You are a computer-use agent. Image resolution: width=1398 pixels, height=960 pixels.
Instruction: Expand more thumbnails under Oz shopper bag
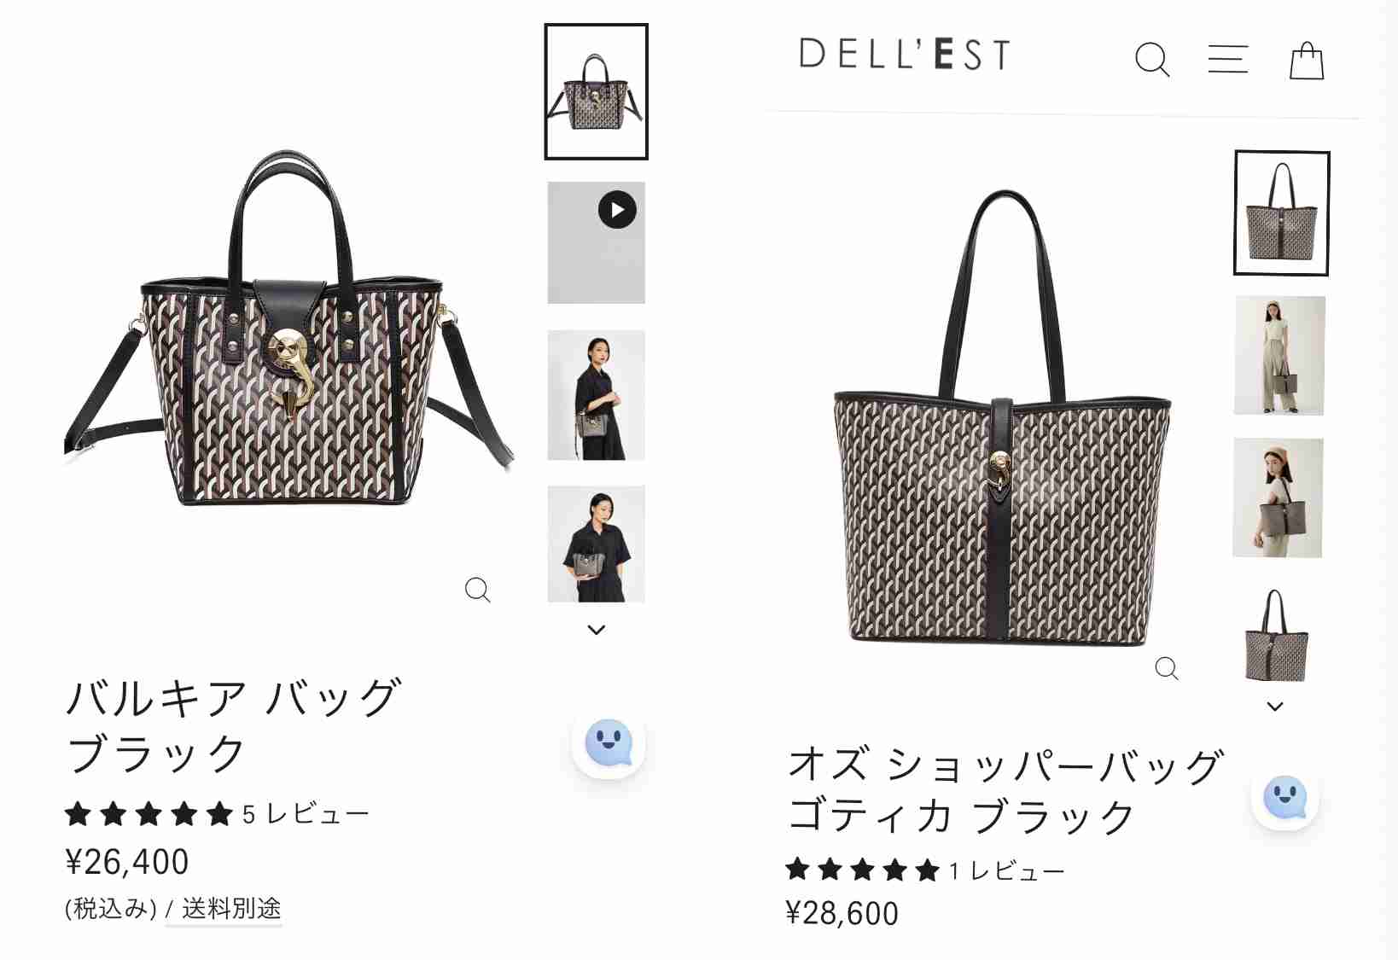(x=1275, y=707)
